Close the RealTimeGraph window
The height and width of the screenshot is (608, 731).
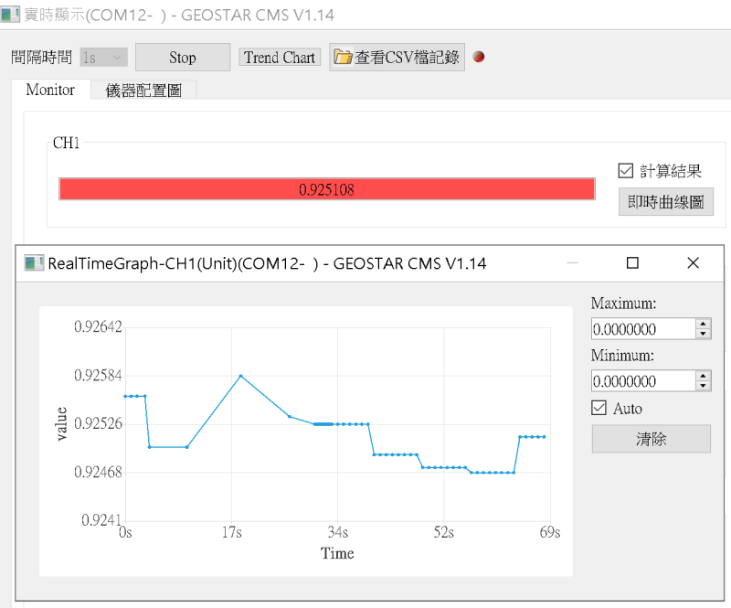693,263
